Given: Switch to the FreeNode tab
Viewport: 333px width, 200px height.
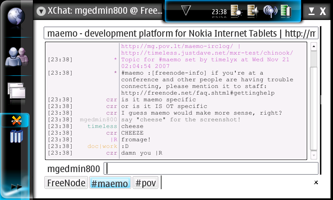Looking at the screenshot, I should coord(66,183).
